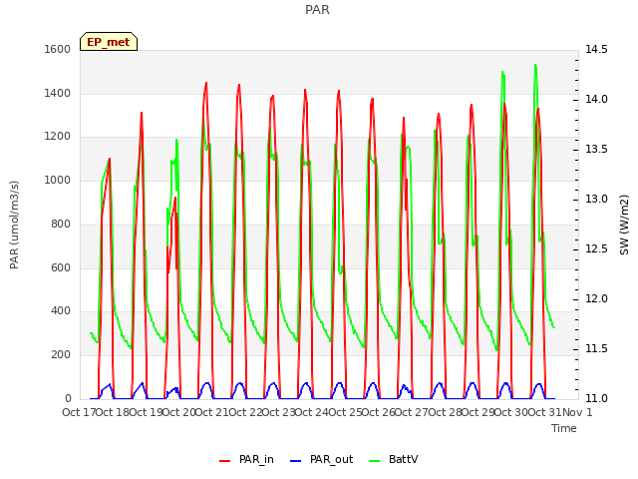Viewport: 638px width, 479px height.
Task: Click the Oct 21 date tick label
Action: click(212, 412)
